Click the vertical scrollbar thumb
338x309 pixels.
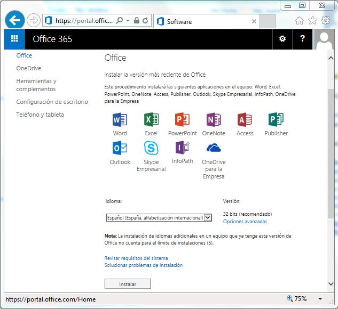pyautogui.click(x=331, y=153)
